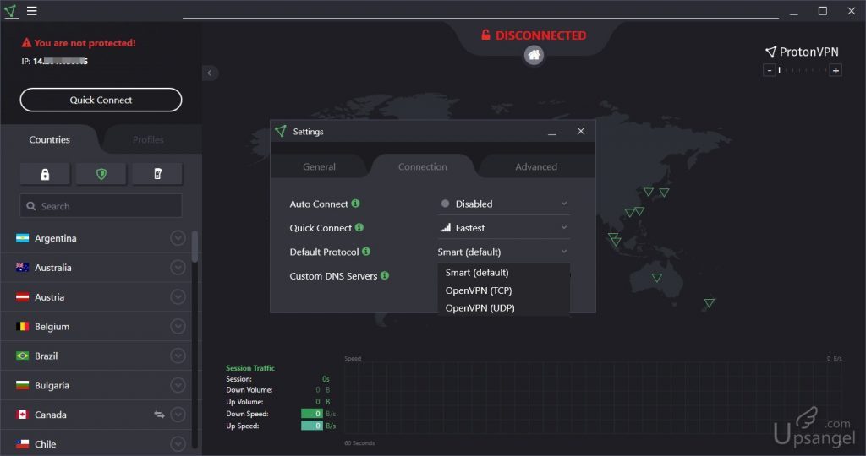Screen dimensions: 866x456
Task: Zoom out map with minus button
Action: pos(769,71)
